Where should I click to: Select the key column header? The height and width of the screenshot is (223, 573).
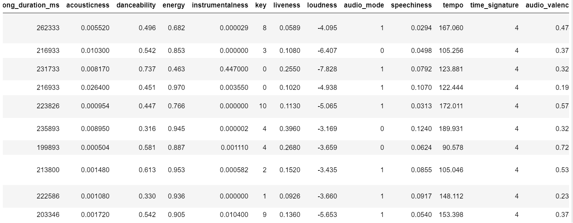click(261, 5)
